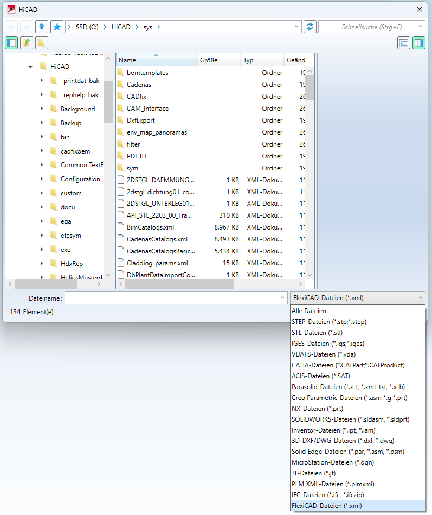Screen dimensions: 432x515
Task: Expand the _printdat_bak tree folder
Action: pyautogui.click(x=42, y=80)
